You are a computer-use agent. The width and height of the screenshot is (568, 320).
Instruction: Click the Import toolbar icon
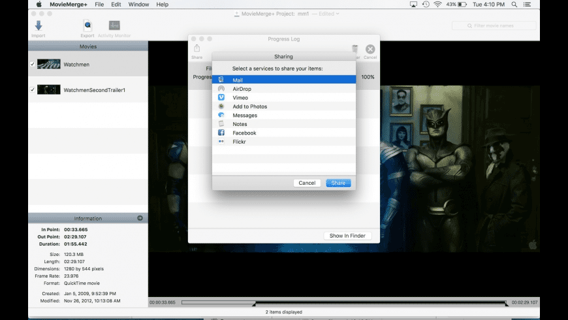click(38, 27)
